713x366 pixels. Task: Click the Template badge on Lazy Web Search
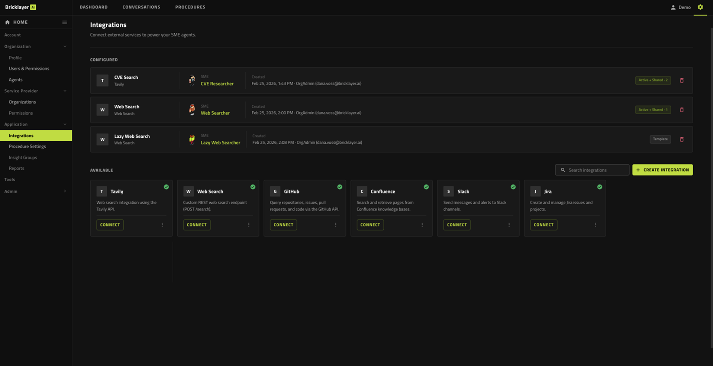[660, 139]
